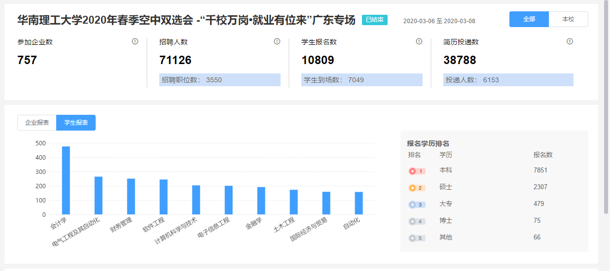The image size is (610, 271).
Task: Click the 报名数 column header
Action: [x=543, y=155]
